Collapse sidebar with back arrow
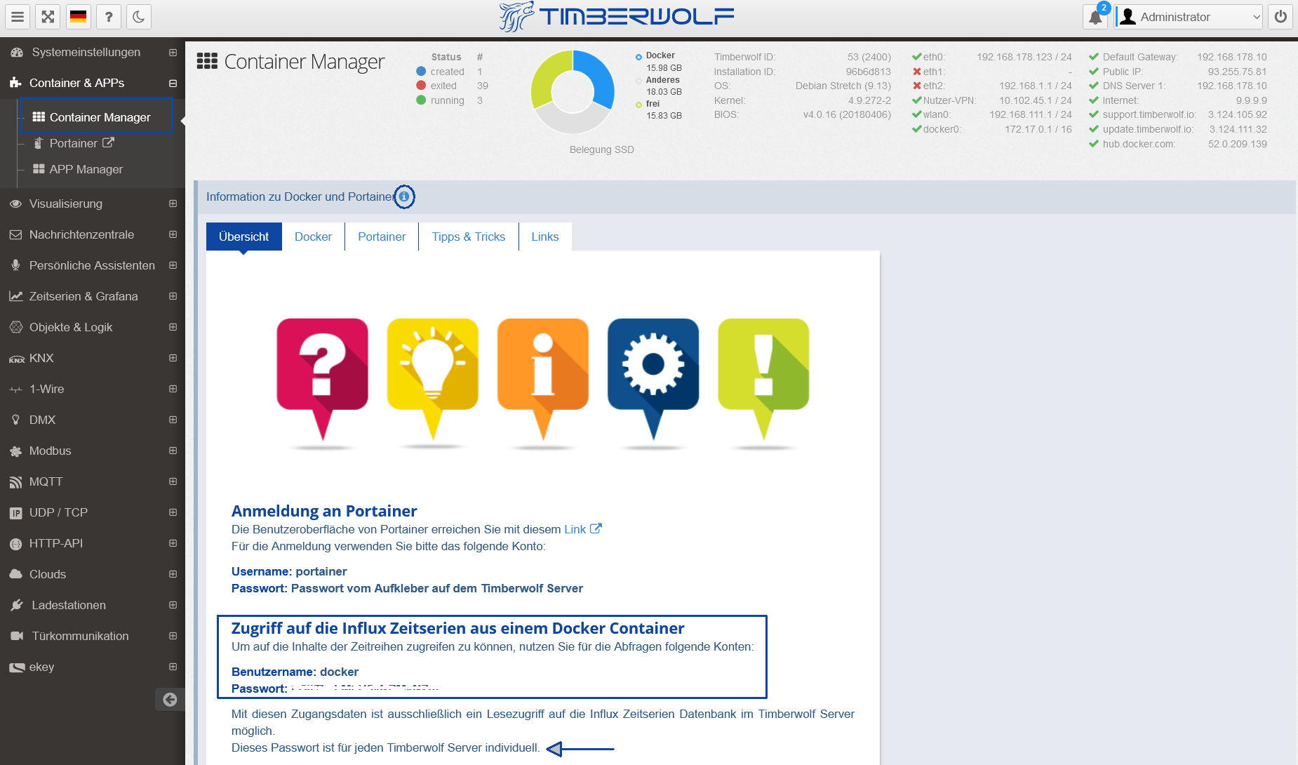This screenshot has height=765, width=1298. [x=170, y=700]
